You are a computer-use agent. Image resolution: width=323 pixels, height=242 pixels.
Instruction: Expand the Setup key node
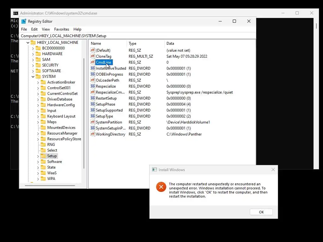(x=38, y=156)
